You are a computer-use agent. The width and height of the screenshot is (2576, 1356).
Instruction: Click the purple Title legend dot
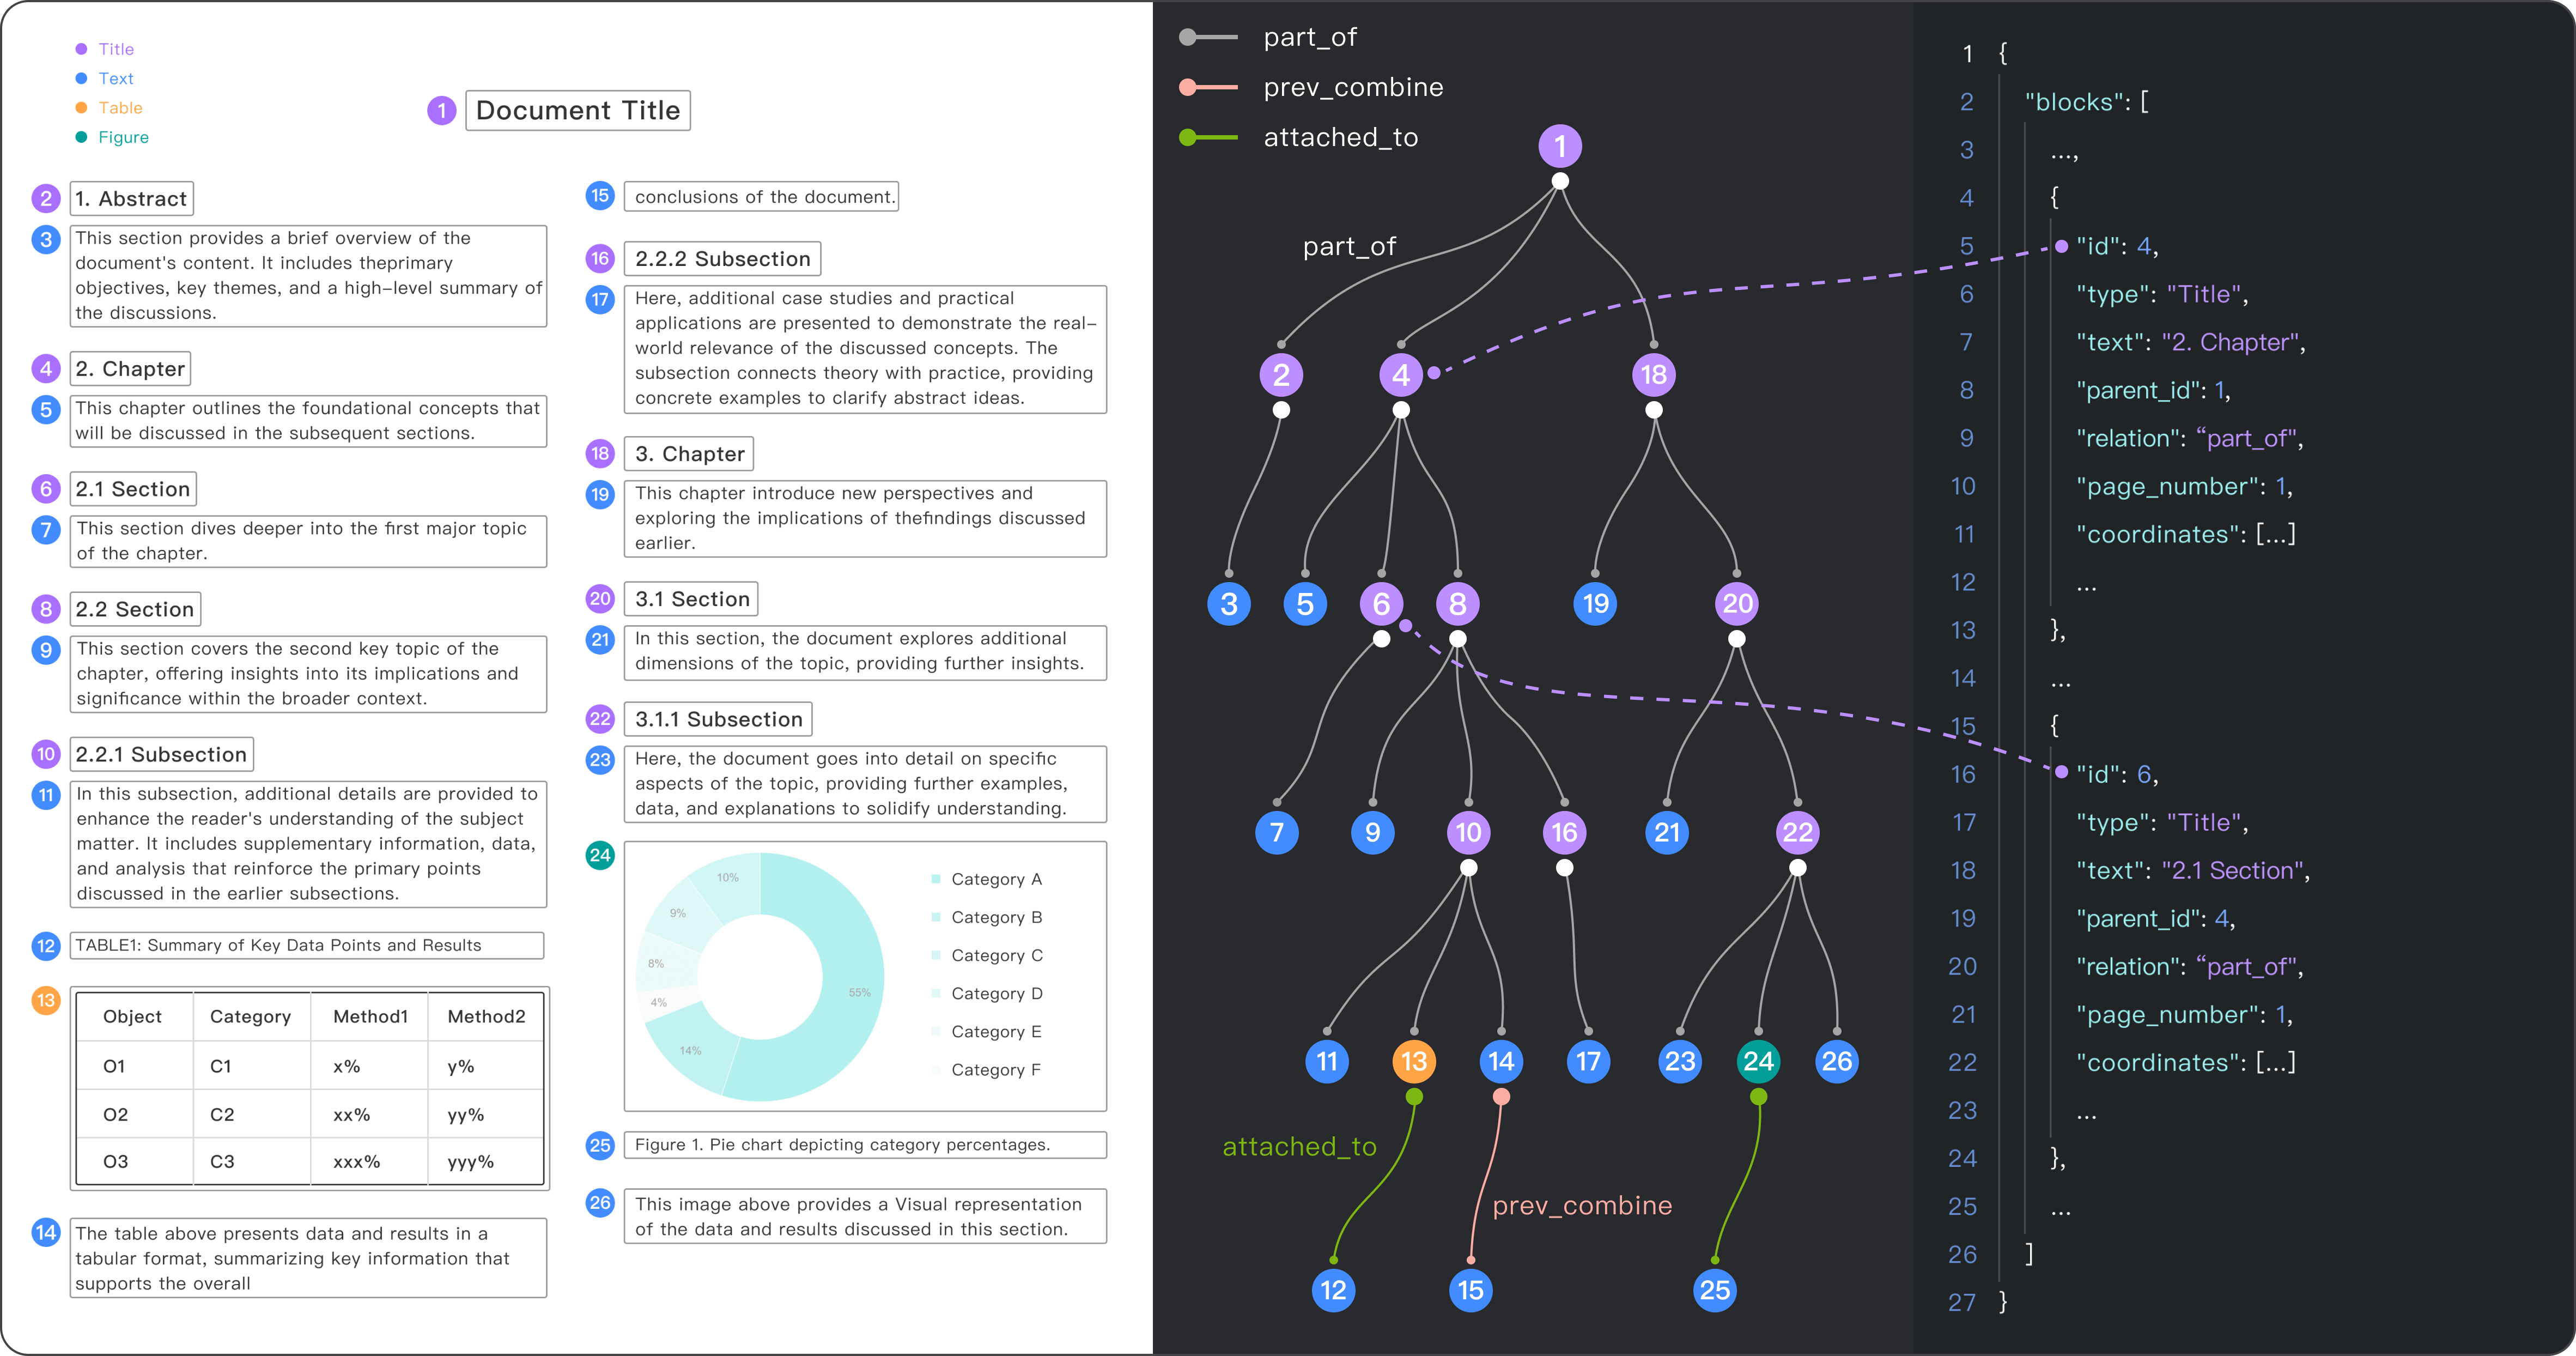click(81, 49)
